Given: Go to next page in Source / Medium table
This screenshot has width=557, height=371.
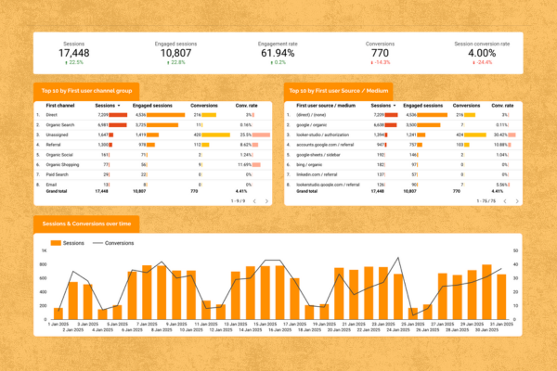Looking at the screenshot, I should 518,199.
